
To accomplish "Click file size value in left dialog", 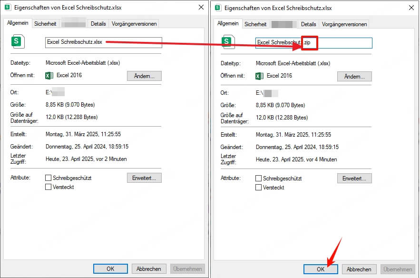I will point(70,105).
